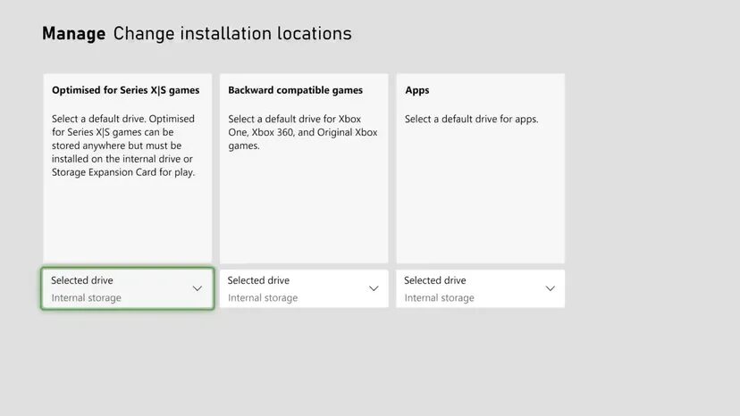Click the Change installation locations heading
Image resolution: width=740 pixels, height=416 pixels.
232,34
